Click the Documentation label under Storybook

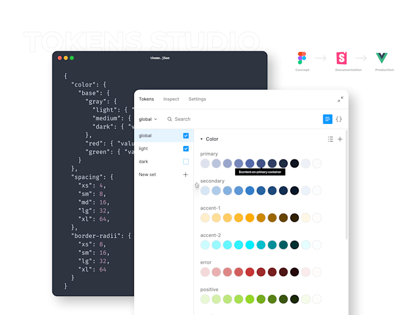(348, 70)
